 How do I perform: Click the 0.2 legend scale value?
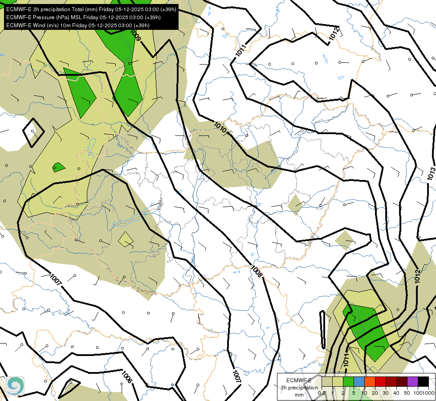pyautogui.click(x=322, y=393)
